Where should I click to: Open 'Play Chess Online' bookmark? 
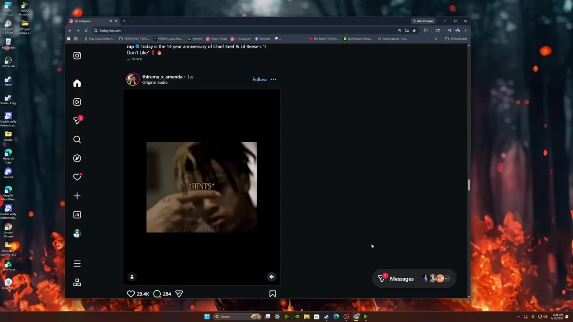[x=99, y=39]
